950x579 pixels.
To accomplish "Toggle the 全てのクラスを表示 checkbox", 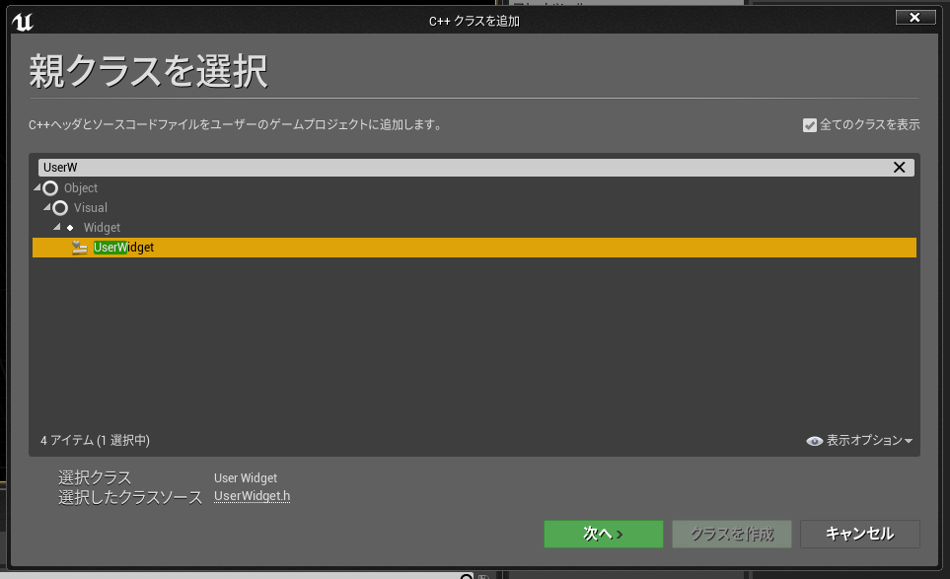I will point(810,124).
